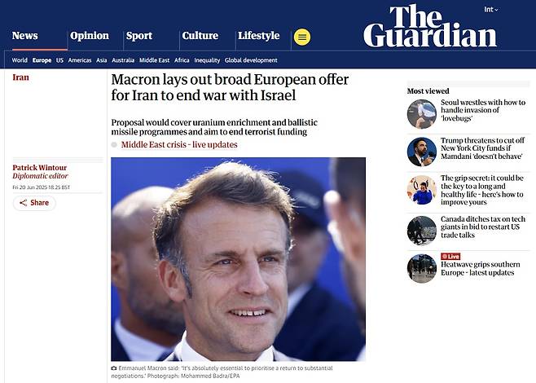Click the grip secret article thumbnail

pyautogui.click(x=421, y=190)
